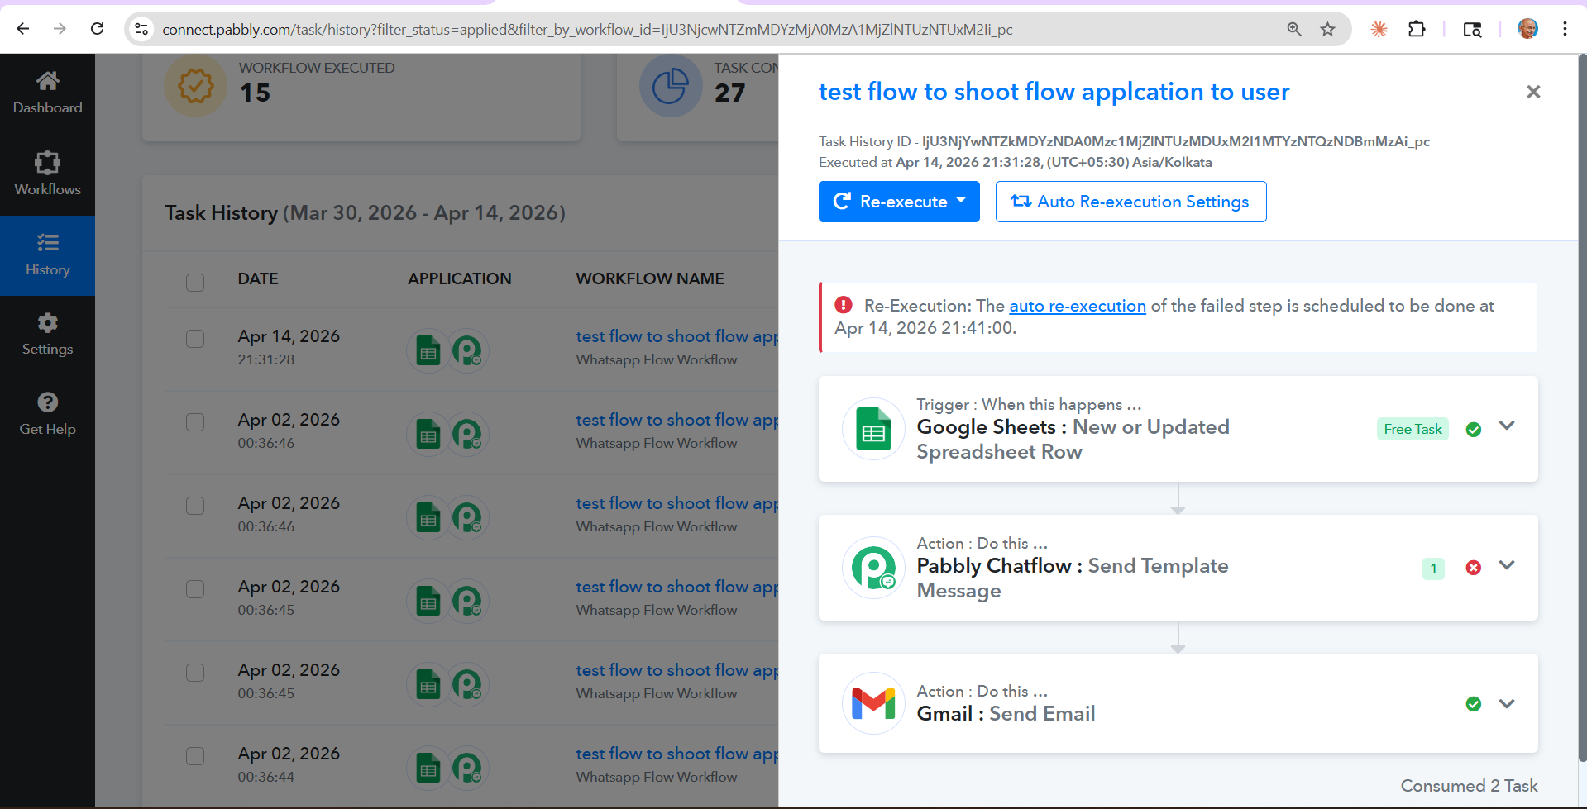
Task: Open Get Help in the sidebar
Action: (x=48, y=415)
